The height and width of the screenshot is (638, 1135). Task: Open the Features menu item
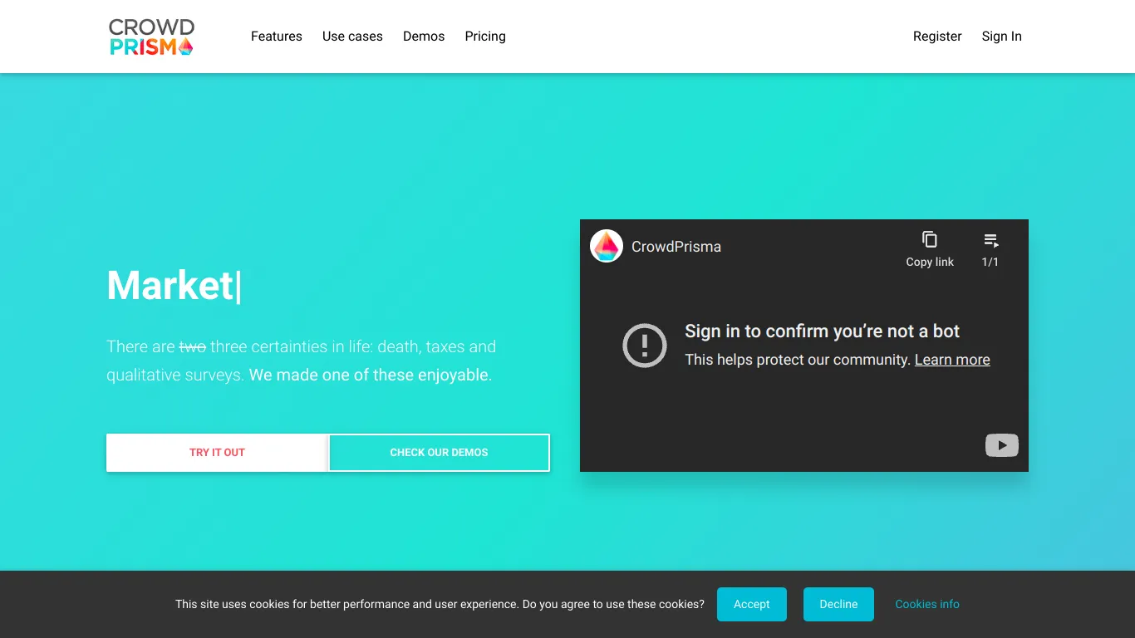(277, 37)
